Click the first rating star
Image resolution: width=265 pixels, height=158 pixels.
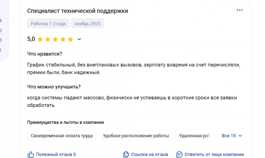40,39
